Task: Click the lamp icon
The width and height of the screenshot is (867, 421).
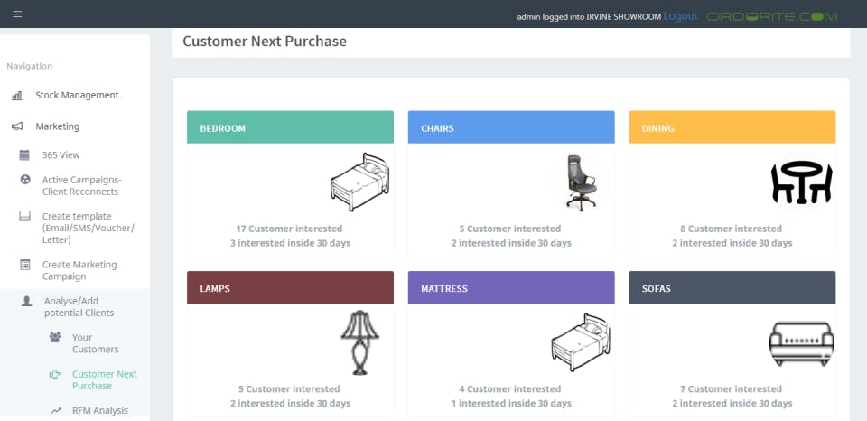Action: pos(359,341)
